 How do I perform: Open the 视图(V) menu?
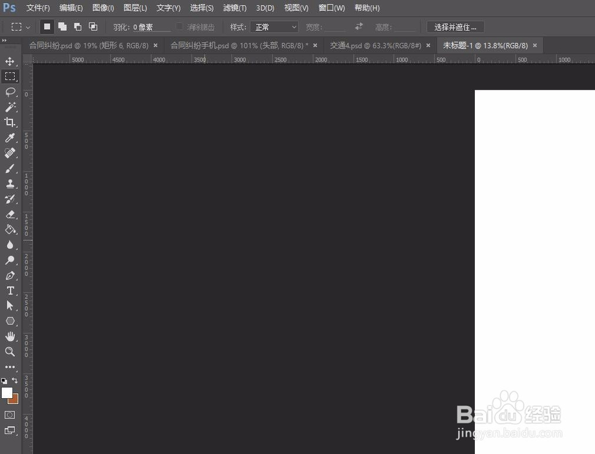pos(296,8)
